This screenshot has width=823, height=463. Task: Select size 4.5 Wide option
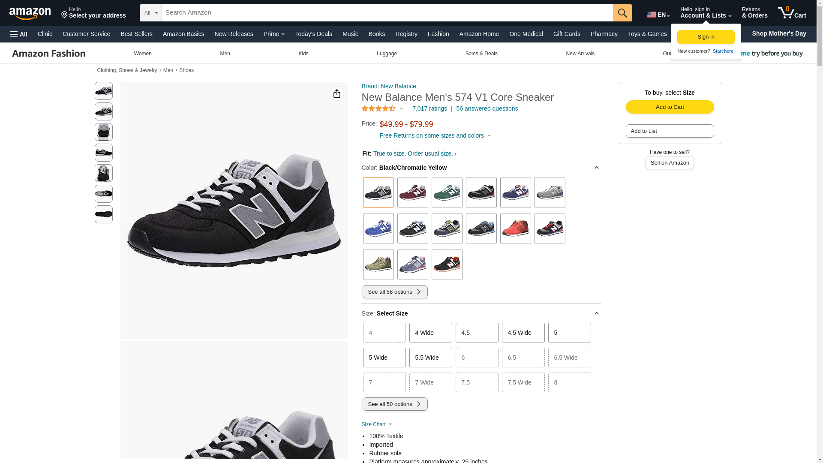click(x=523, y=333)
